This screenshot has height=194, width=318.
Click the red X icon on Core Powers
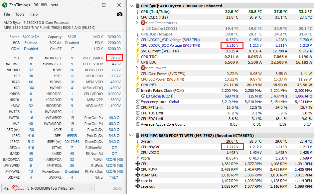pyautogui.click(x=143, y=68)
